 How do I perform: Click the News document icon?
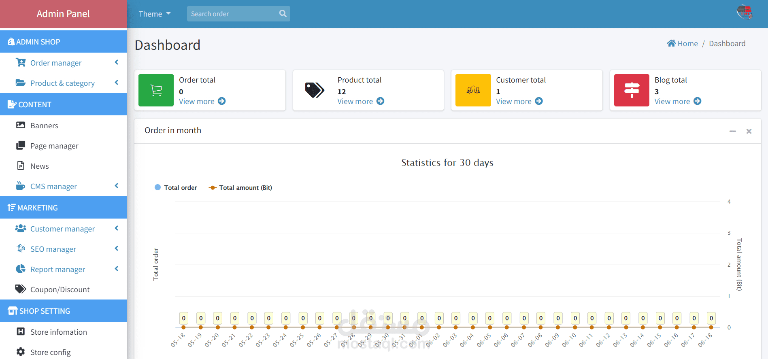(21, 166)
